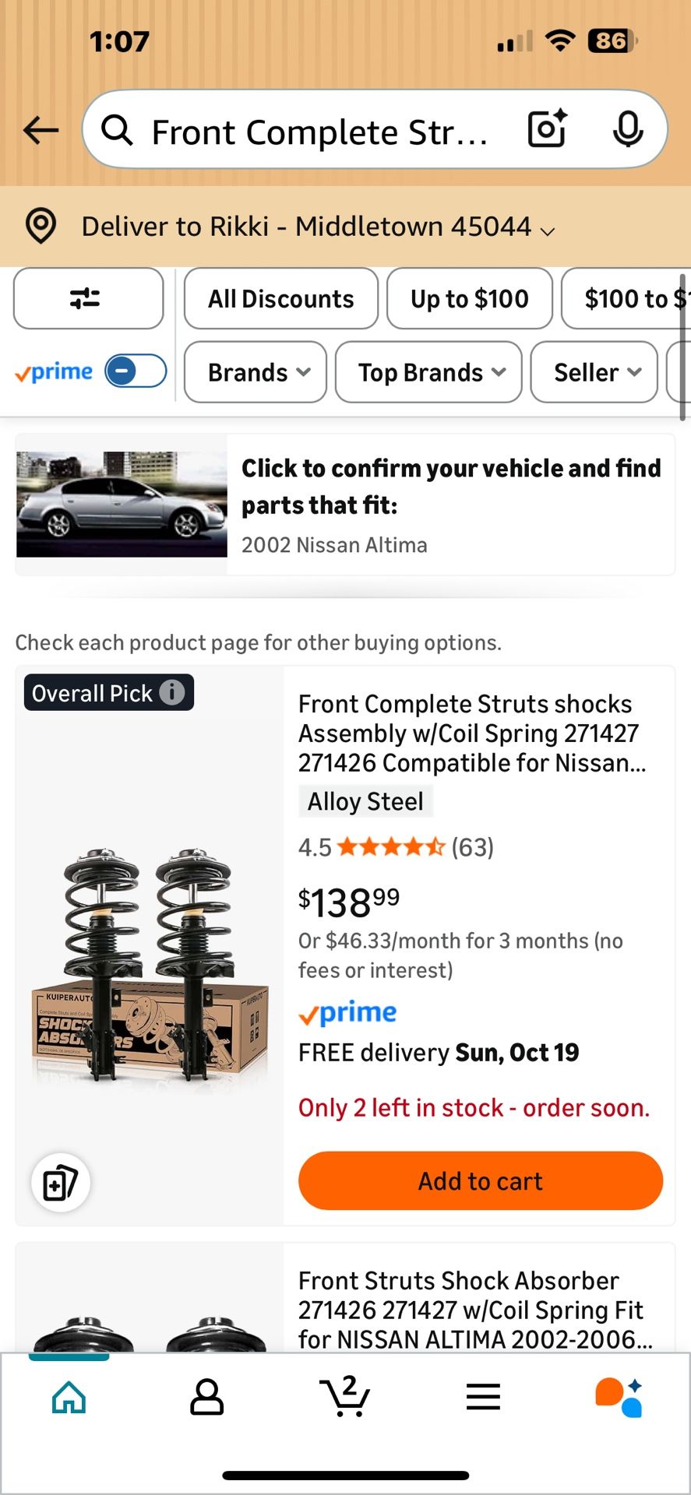The height and width of the screenshot is (1495, 691).
Task: Apply the Up to $100 price filter
Action: [469, 298]
